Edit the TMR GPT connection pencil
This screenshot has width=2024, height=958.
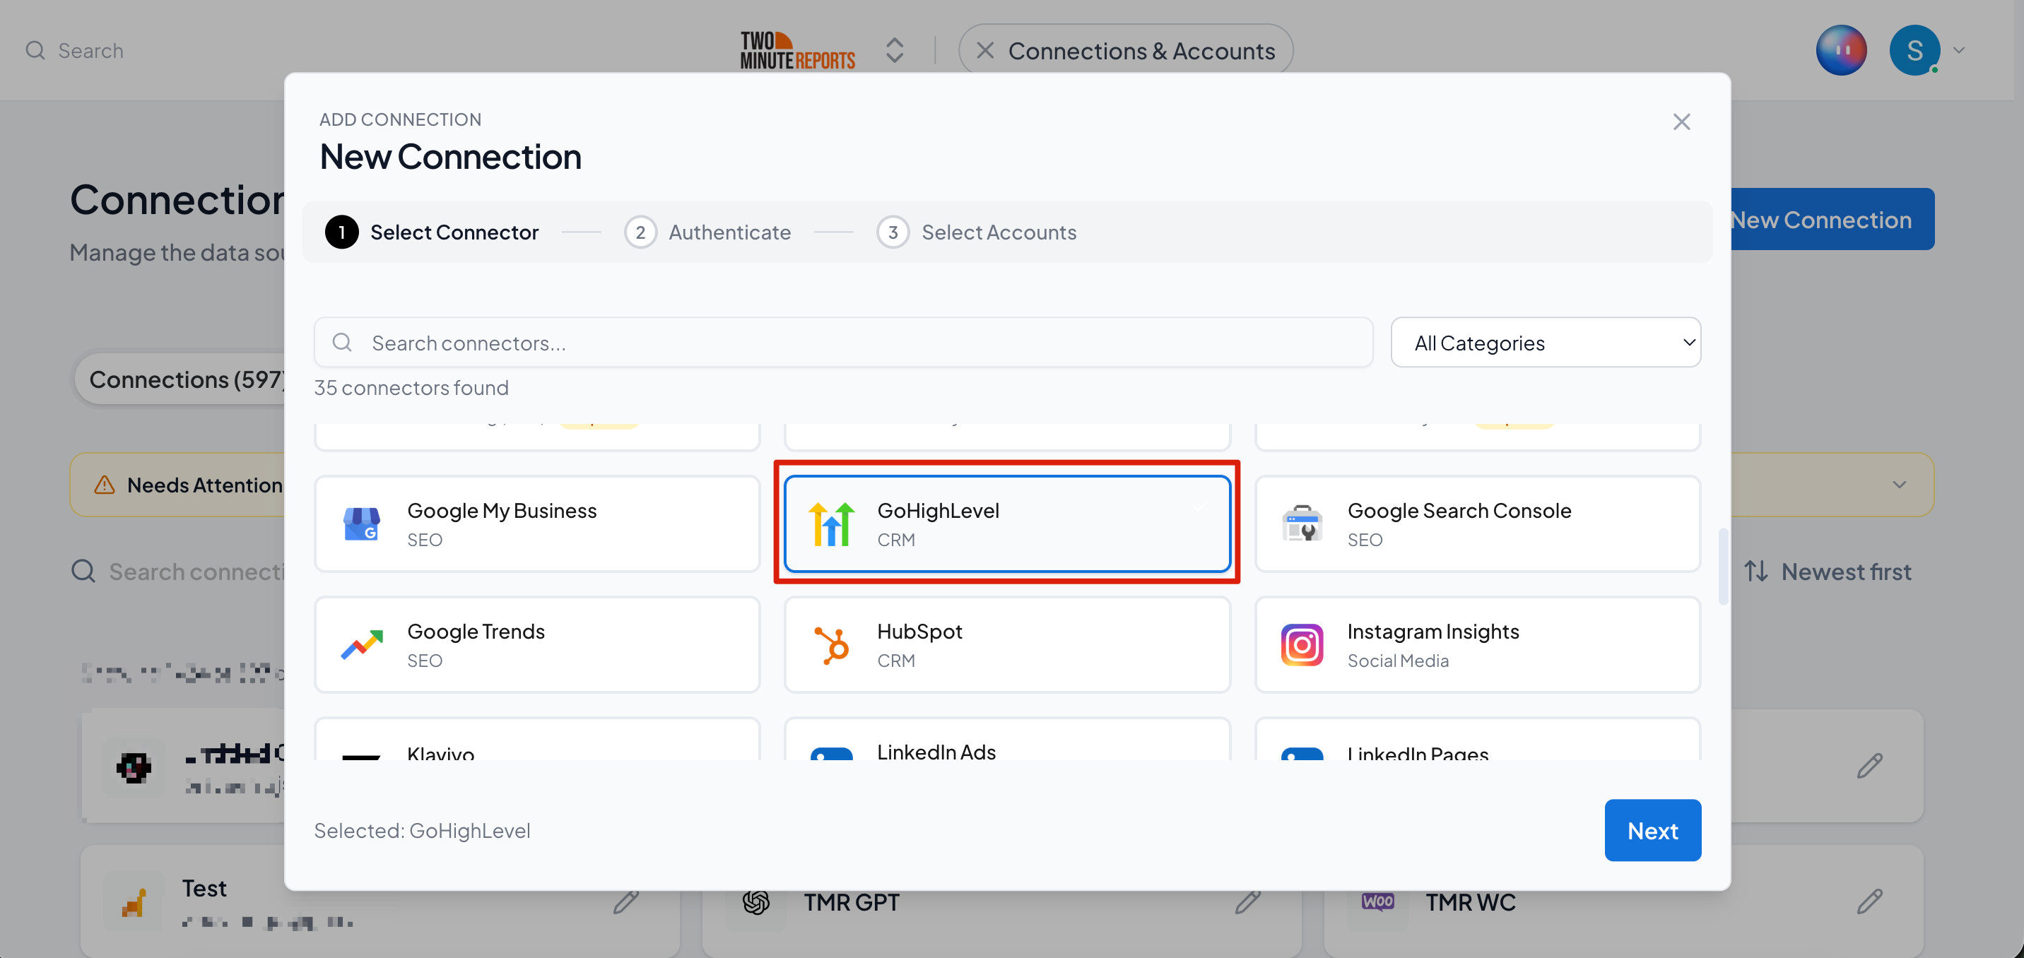tap(1248, 901)
